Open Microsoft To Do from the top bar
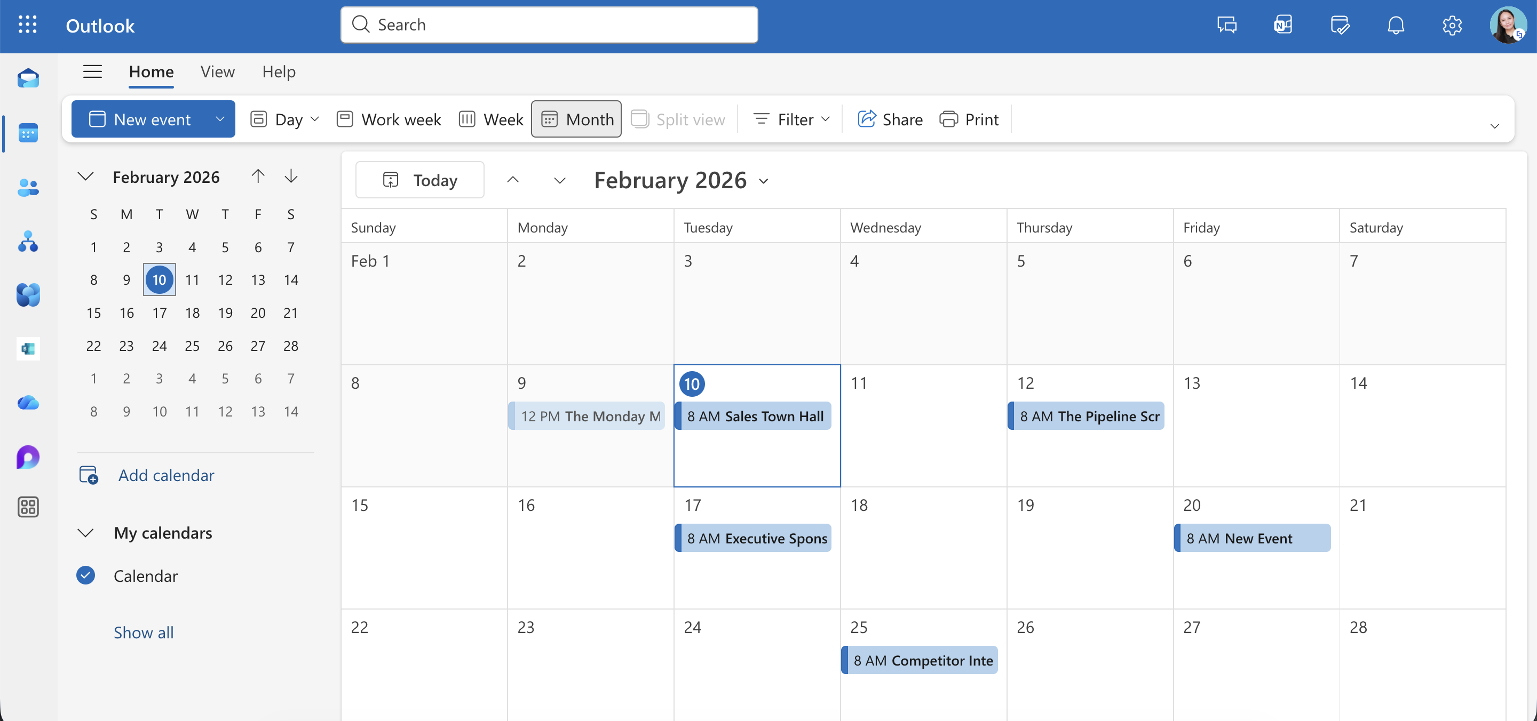Screen dimensions: 1537x721 click(1340, 25)
